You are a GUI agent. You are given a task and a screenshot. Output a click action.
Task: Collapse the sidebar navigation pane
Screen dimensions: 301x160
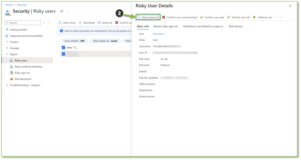49,22
